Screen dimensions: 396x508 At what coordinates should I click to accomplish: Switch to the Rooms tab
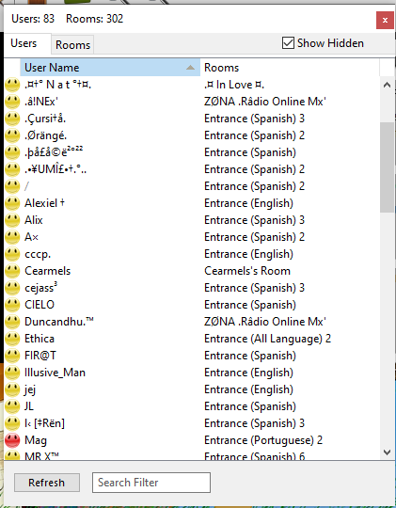pyautogui.click(x=72, y=45)
